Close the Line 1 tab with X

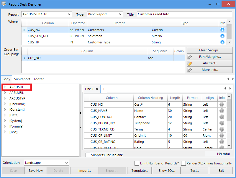pos(97,89)
